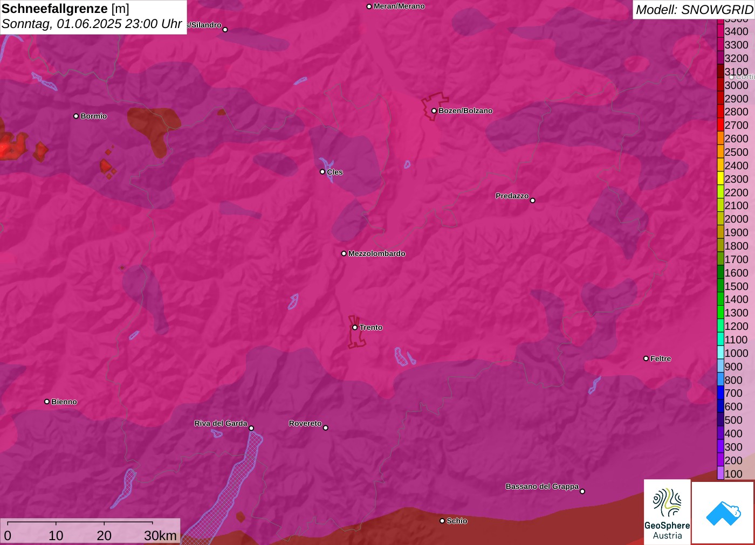This screenshot has width=755, height=545.
Task: Click the Bassano del Grappa marker
Action: [582, 491]
